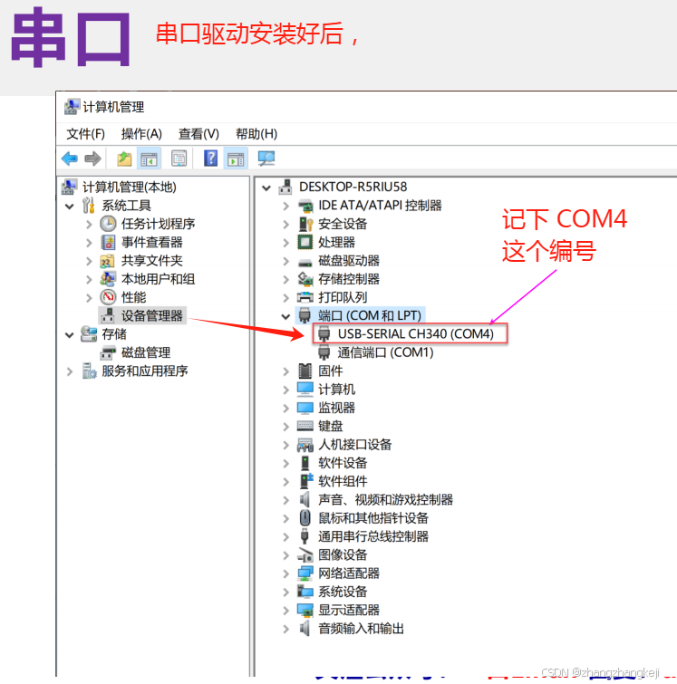Click the Up one level folder icon

point(124,159)
